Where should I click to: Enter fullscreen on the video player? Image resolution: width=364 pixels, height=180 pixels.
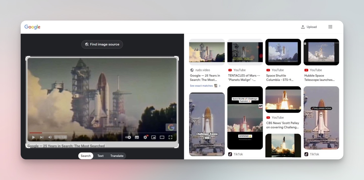point(170,137)
